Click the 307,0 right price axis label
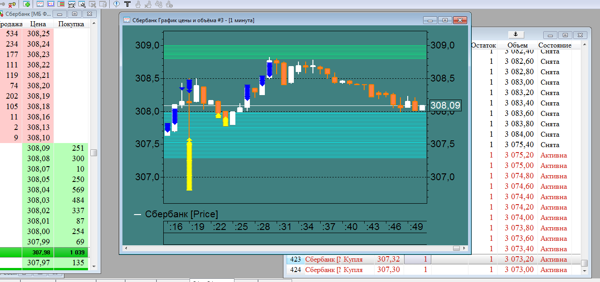This screenshot has width=600, height=282. (x=442, y=177)
